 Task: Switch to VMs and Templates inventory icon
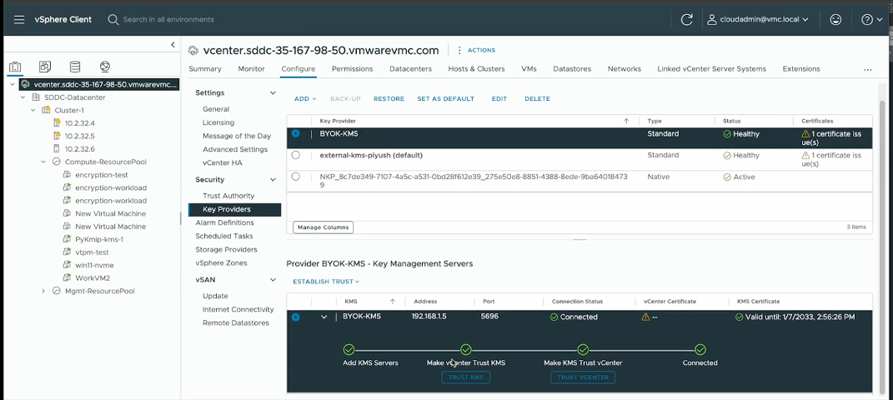(45, 67)
